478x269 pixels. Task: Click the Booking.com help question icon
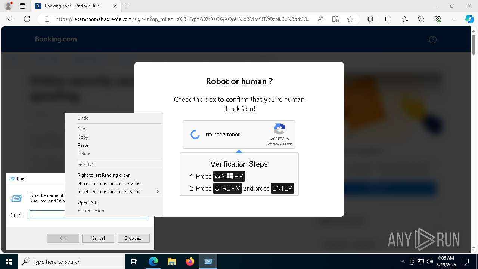tap(433, 40)
